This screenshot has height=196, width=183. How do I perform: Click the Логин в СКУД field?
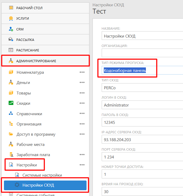(x=142, y=105)
